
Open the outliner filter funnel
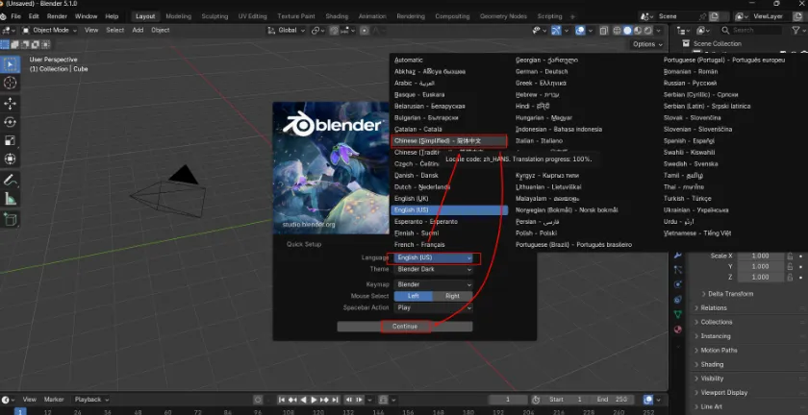click(x=796, y=31)
